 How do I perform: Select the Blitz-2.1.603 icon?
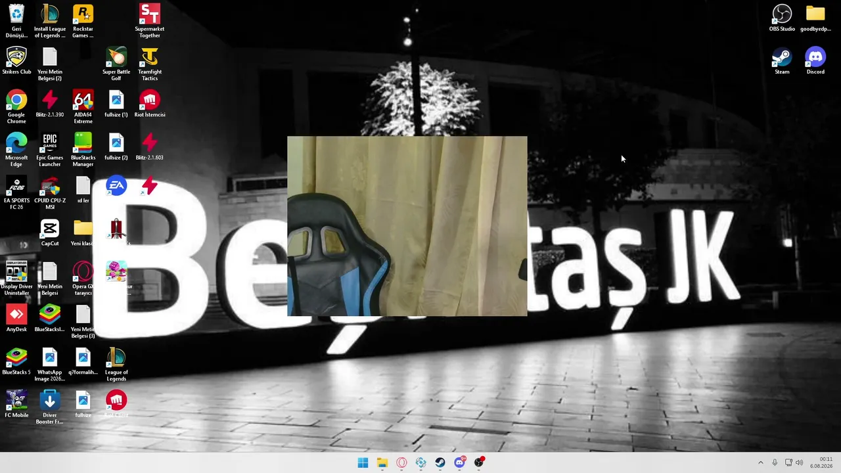[150, 146]
